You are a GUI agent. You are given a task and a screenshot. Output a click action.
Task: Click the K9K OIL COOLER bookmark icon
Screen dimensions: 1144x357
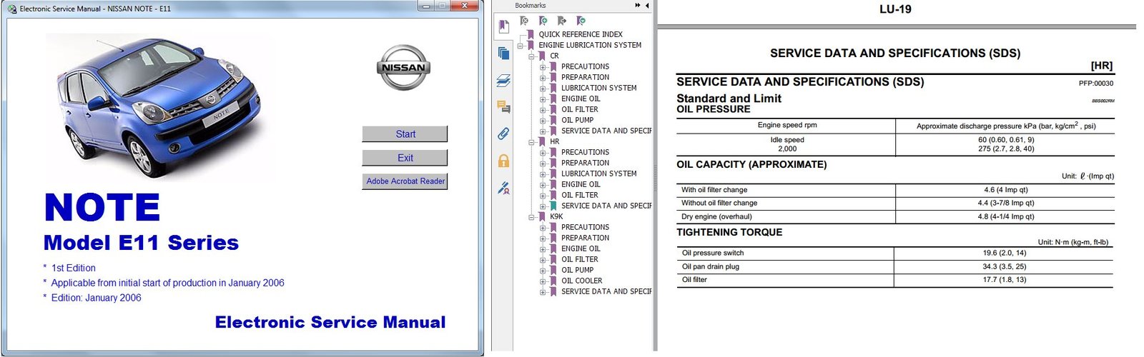(x=553, y=281)
